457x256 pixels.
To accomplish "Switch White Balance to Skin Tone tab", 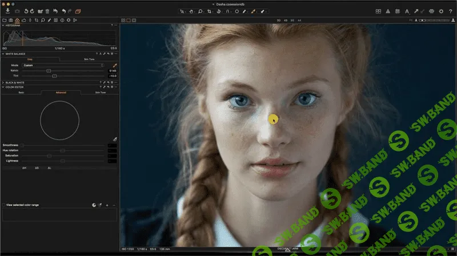I will (89, 59).
